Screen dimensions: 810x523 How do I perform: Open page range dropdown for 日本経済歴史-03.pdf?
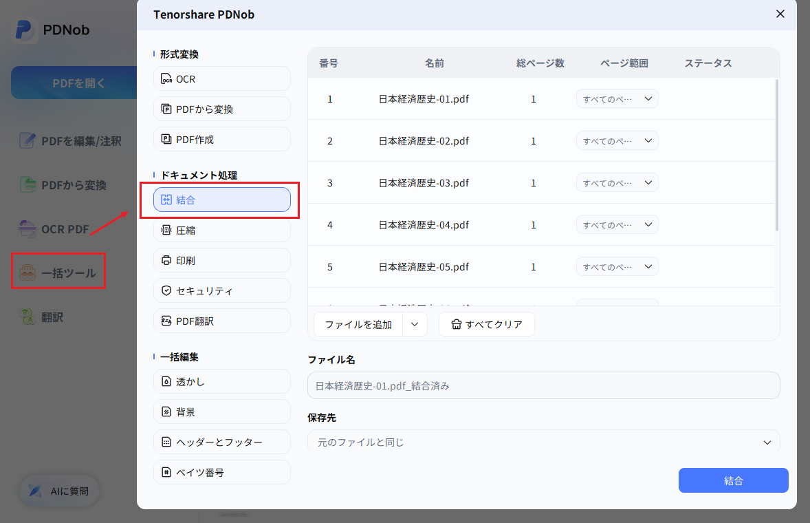[x=617, y=182]
